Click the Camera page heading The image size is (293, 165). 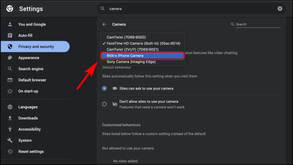click(x=119, y=25)
